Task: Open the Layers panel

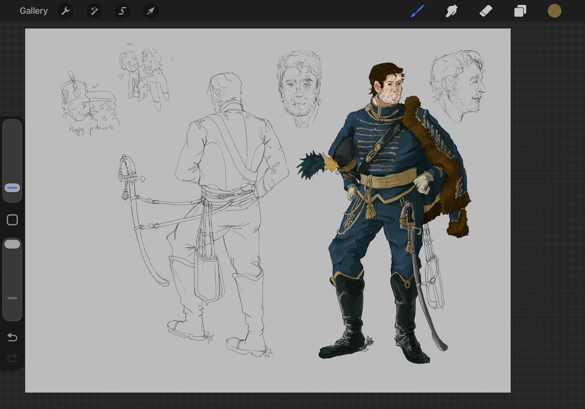Action: click(x=520, y=11)
